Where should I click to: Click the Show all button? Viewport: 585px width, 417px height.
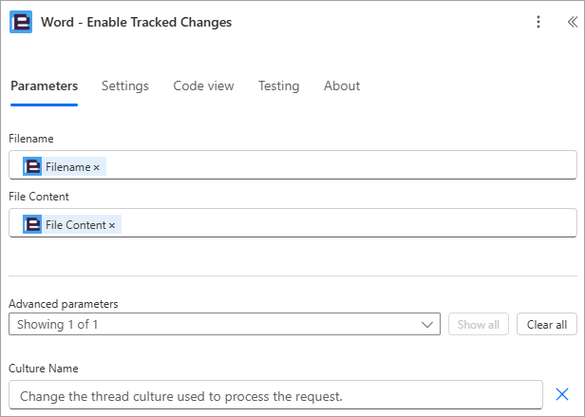coord(479,324)
